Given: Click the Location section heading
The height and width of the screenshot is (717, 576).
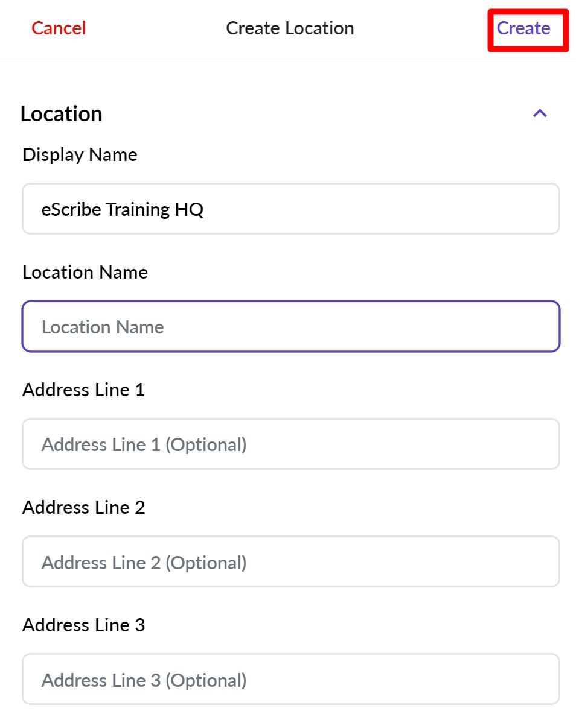Looking at the screenshot, I should (x=61, y=114).
